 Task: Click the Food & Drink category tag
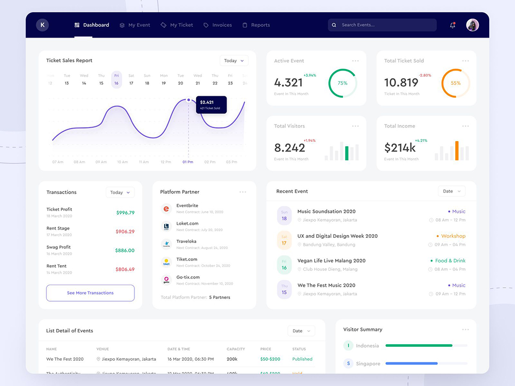448,260
